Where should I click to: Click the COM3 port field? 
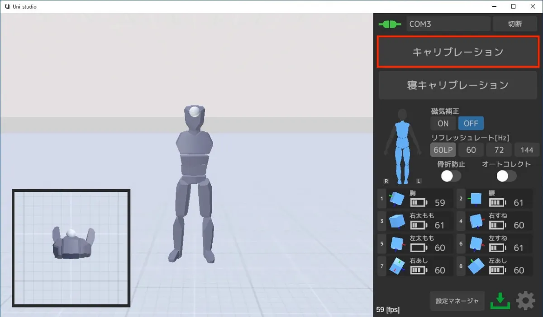pyautogui.click(x=448, y=23)
